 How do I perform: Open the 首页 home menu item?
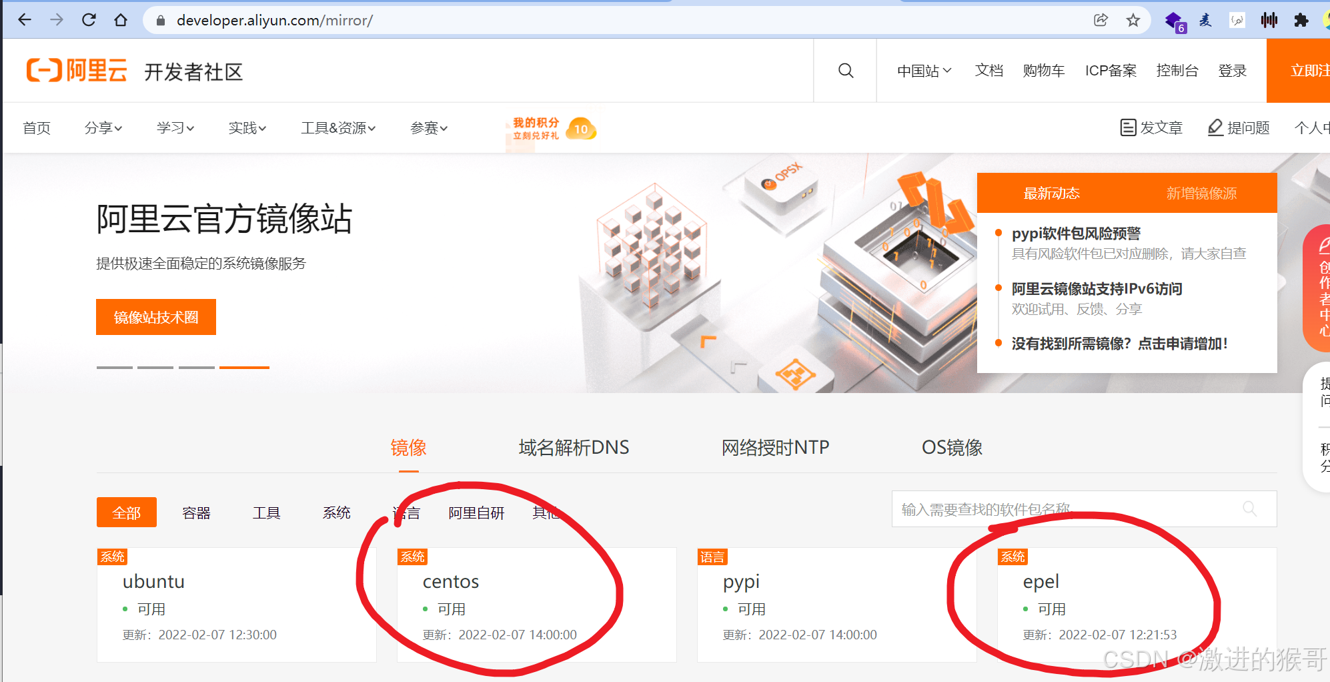[x=37, y=127]
